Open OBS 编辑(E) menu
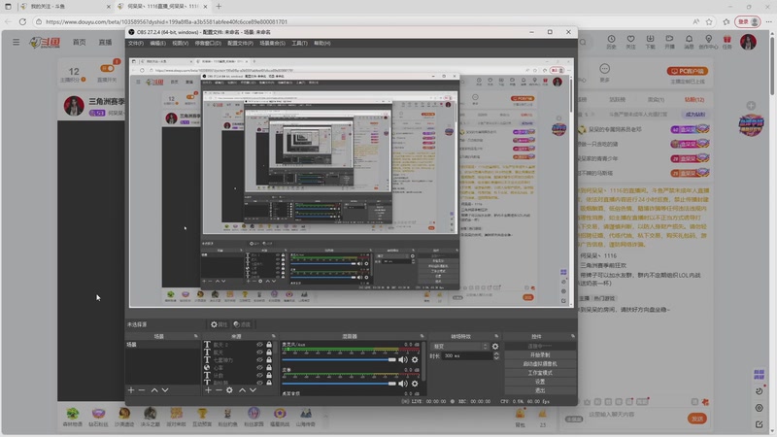This screenshot has width=777, height=437. click(x=157, y=43)
